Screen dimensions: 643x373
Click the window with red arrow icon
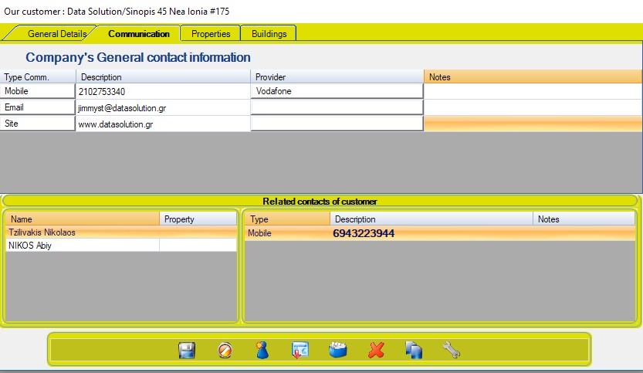coord(300,351)
